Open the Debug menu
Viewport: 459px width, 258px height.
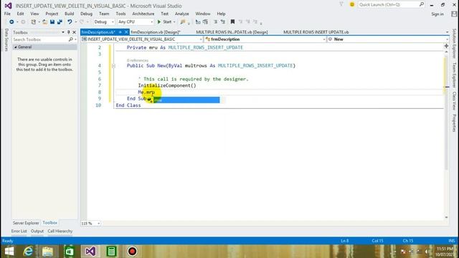pos(86,14)
